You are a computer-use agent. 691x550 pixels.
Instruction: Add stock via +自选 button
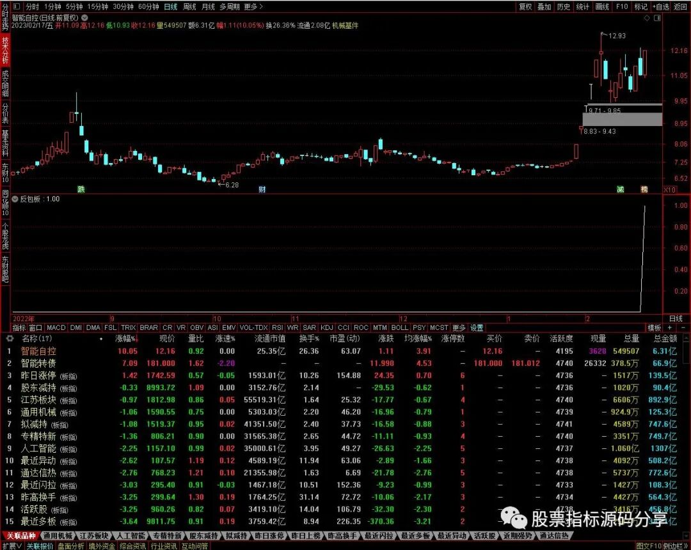click(661, 6)
